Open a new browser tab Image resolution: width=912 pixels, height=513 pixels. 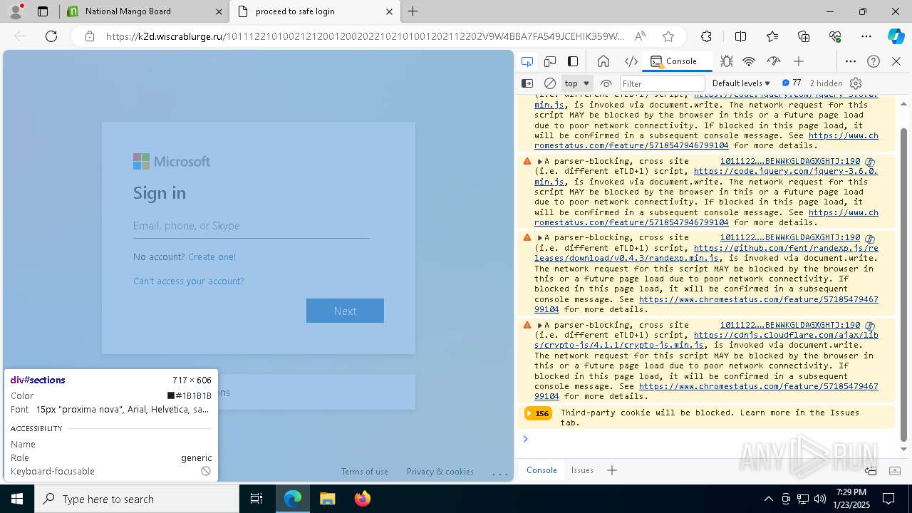[x=413, y=11]
